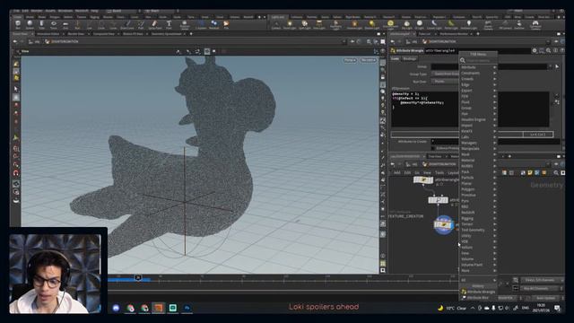Image resolution: width=574 pixels, height=323 pixels.
Task: Select the Camera shelf tool
Action: 276,25
